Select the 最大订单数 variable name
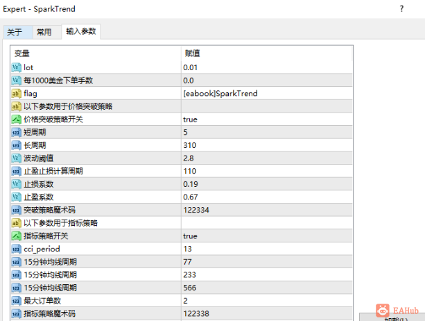Image resolution: width=425 pixels, height=321 pixels. click(x=42, y=301)
